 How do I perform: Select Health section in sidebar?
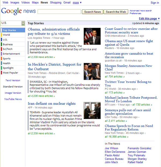coord(13,63)
